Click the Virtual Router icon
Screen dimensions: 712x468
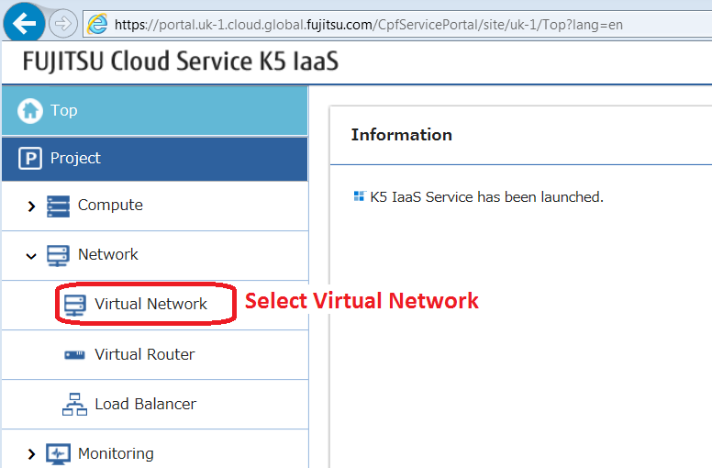pos(74,354)
